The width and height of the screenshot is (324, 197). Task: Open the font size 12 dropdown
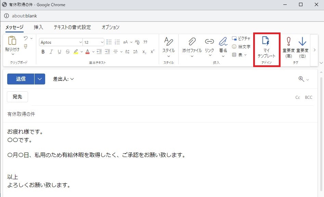point(93,42)
